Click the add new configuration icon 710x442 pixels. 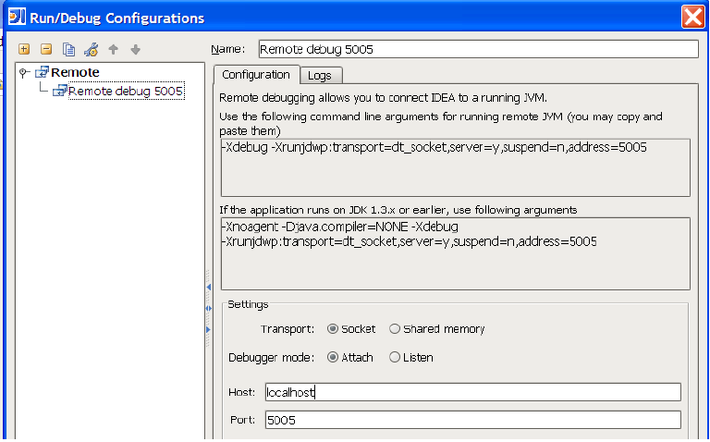tap(24, 49)
